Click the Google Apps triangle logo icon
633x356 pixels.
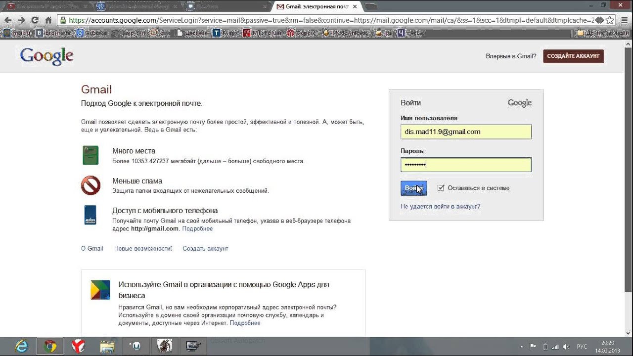click(100, 290)
